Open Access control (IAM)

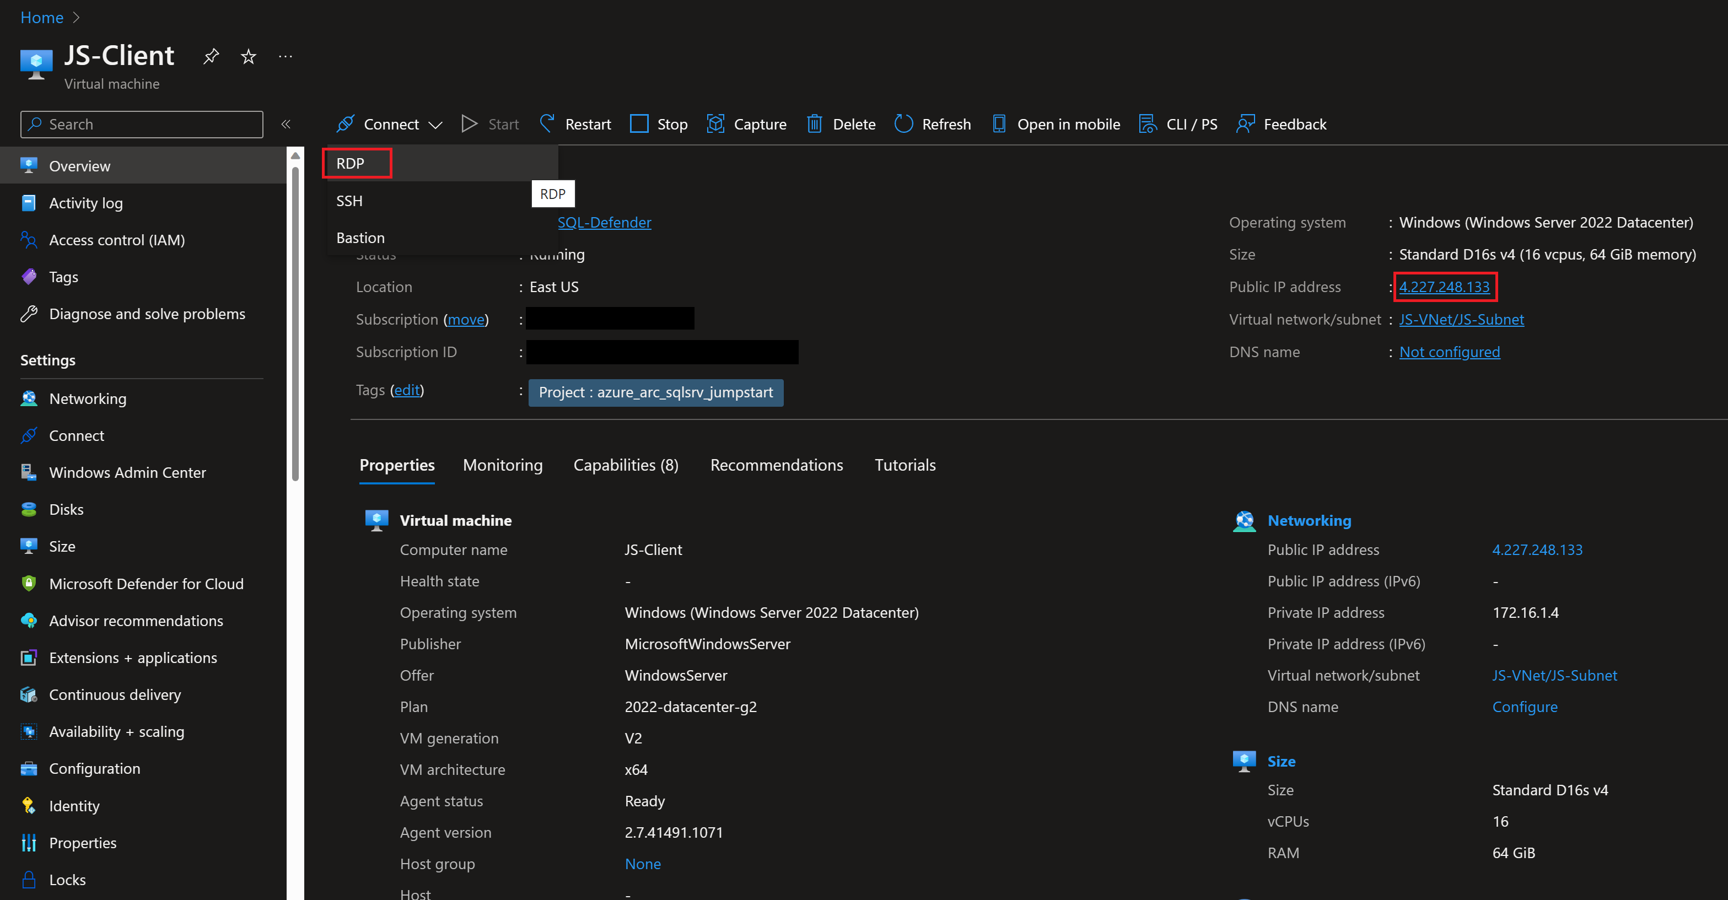tap(143, 239)
